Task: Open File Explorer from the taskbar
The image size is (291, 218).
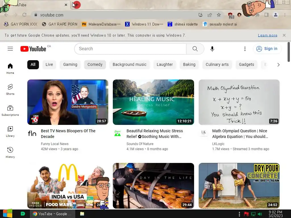Action: coord(82,214)
